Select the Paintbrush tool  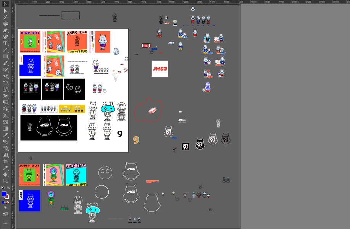coord(5,63)
